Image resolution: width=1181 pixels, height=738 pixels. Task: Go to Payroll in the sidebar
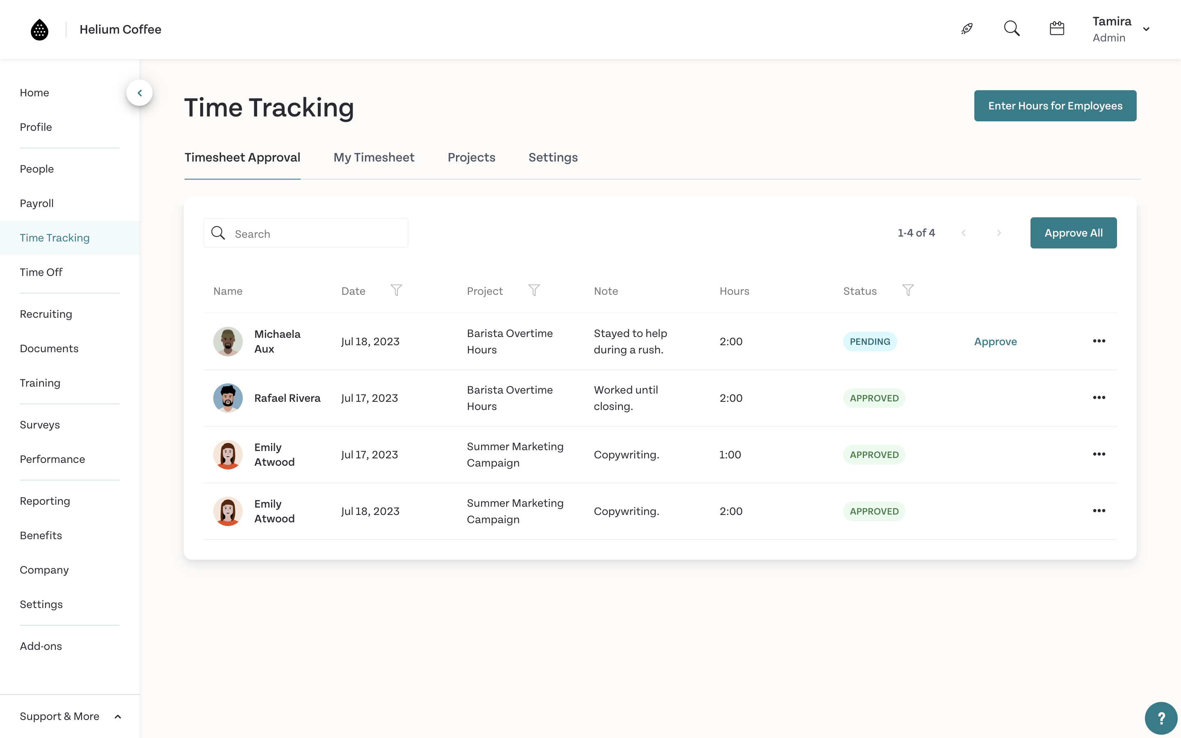tap(36, 203)
